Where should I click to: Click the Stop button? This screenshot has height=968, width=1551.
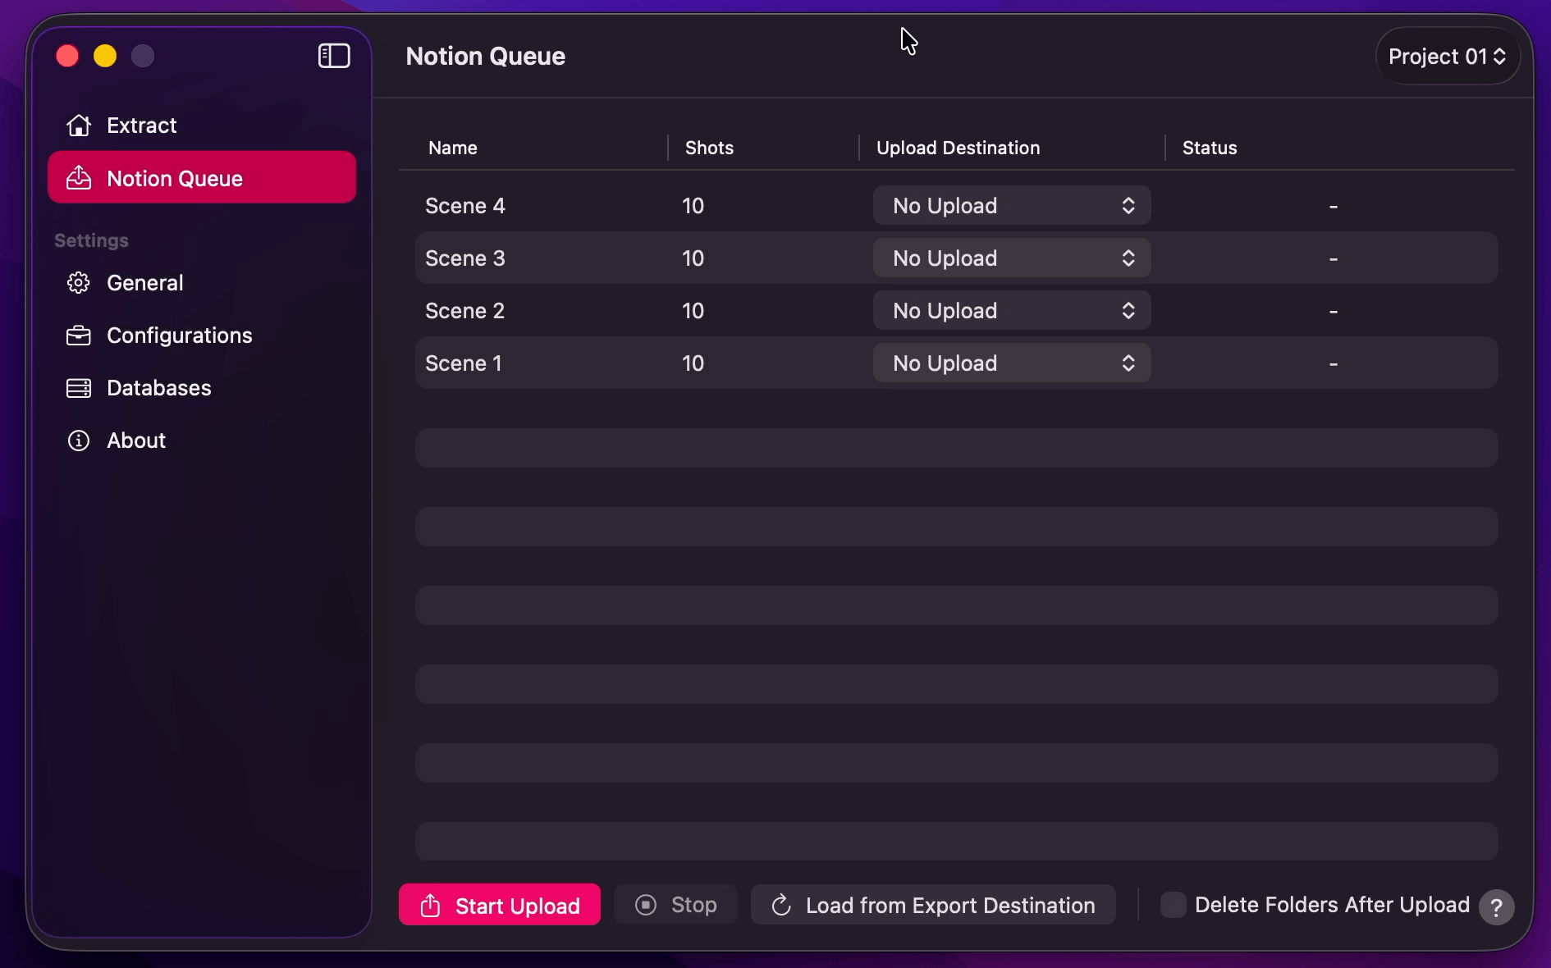(x=675, y=905)
